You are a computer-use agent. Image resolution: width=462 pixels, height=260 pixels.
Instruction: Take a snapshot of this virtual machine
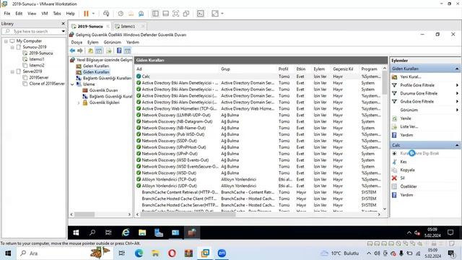click(x=121, y=14)
